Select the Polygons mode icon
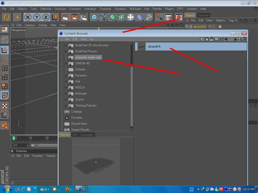 click(4, 86)
